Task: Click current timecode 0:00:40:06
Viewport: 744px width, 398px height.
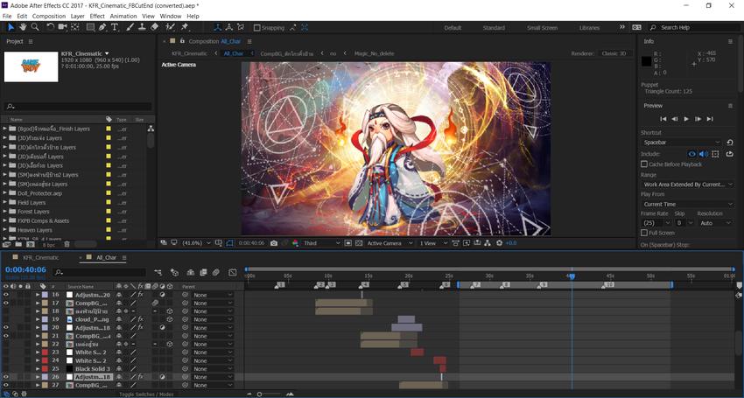Action: point(25,270)
